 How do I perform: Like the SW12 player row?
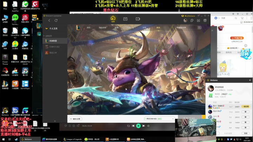point(245,117)
